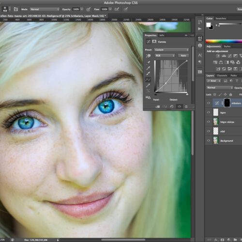Viewport: 242px width, 242px height.
Task: Add a Color Balance adjustment
Action: 221,62
